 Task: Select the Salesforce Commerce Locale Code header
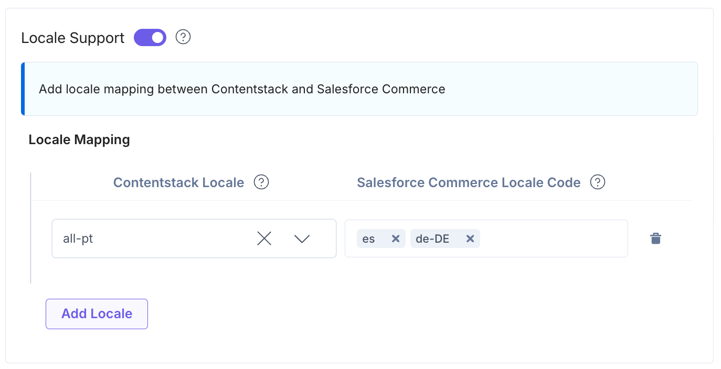pyautogui.click(x=469, y=182)
